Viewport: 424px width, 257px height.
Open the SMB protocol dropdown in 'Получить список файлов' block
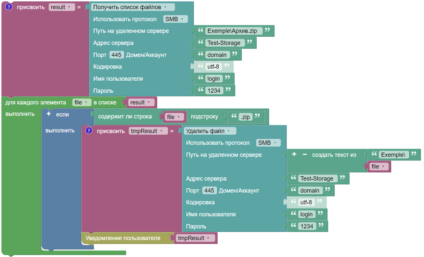175,19
